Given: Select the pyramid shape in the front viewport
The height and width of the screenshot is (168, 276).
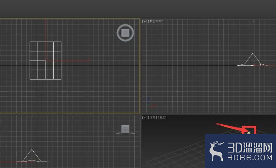Looking at the screenshot, I should click(x=253, y=59).
